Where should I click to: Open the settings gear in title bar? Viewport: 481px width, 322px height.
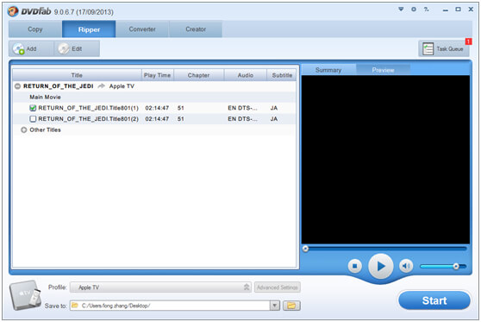(x=414, y=9)
